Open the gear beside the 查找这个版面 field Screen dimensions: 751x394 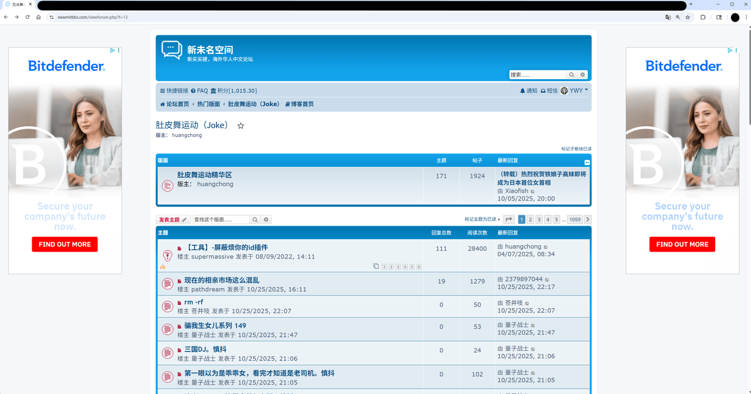click(x=266, y=219)
